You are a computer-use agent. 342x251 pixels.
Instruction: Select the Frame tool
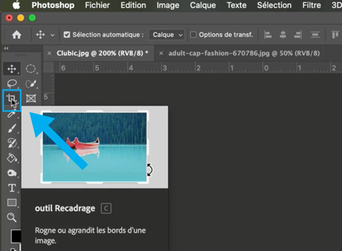[x=31, y=98]
